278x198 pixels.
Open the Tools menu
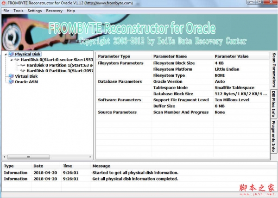[x=19, y=10]
